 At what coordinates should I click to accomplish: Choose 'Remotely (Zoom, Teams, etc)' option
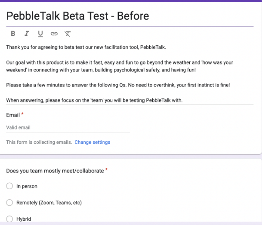(10, 202)
